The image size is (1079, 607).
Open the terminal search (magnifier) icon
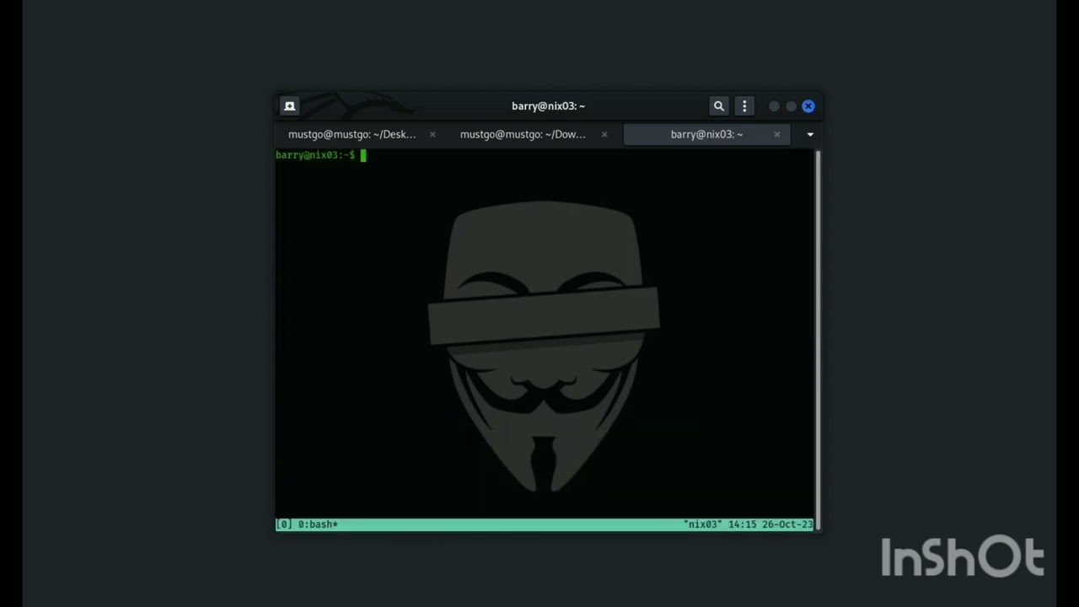(x=719, y=106)
